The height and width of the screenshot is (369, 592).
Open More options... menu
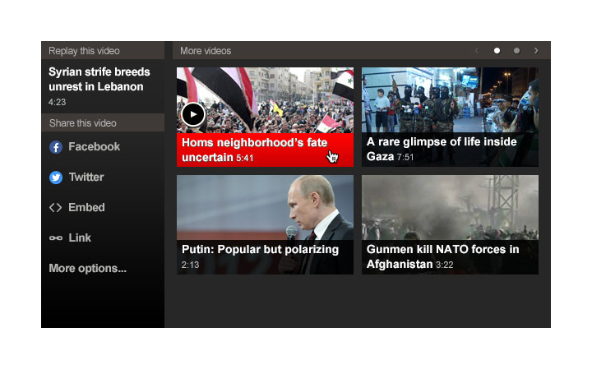click(88, 269)
